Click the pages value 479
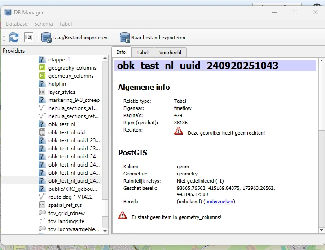The image size is (325, 250). pyautogui.click(x=178, y=115)
